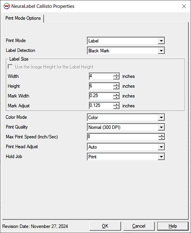The height and width of the screenshot is (233, 191).
Task: Confirm settings with the OK button
Action: pos(105,226)
